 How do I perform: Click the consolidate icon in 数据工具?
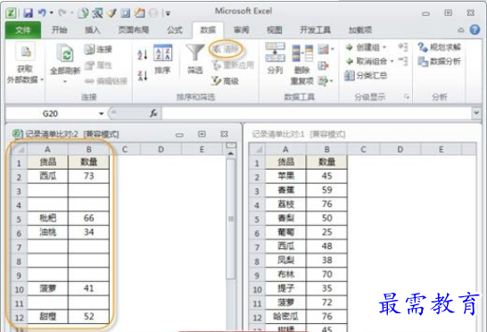point(323,65)
